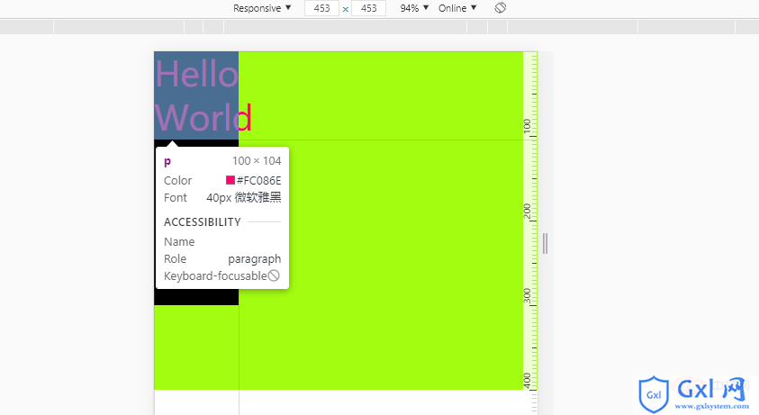Click the Hello World paragraph text
Screen dimensions: 759x415
coord(203,95)
